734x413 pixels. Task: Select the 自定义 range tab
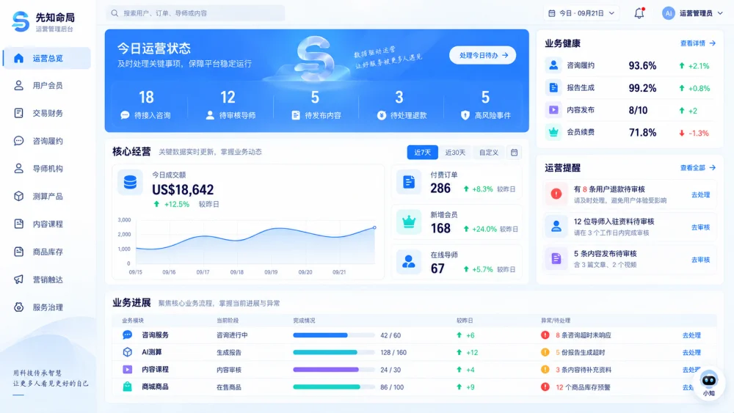488,153
